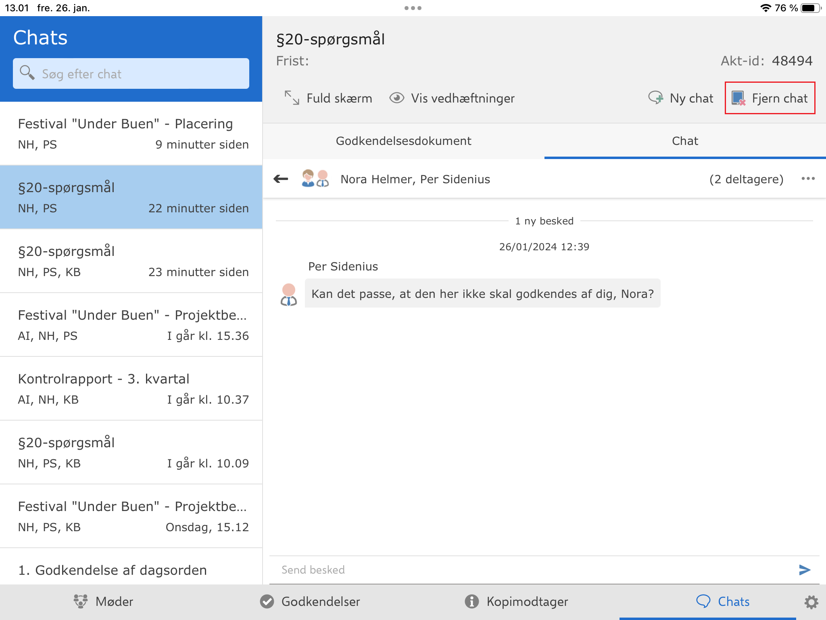Image resolution: width=826 pixels, height=620 pixels.
Task: Click the Fuld skærm expand arrows icon
Action: coord(292,98)
